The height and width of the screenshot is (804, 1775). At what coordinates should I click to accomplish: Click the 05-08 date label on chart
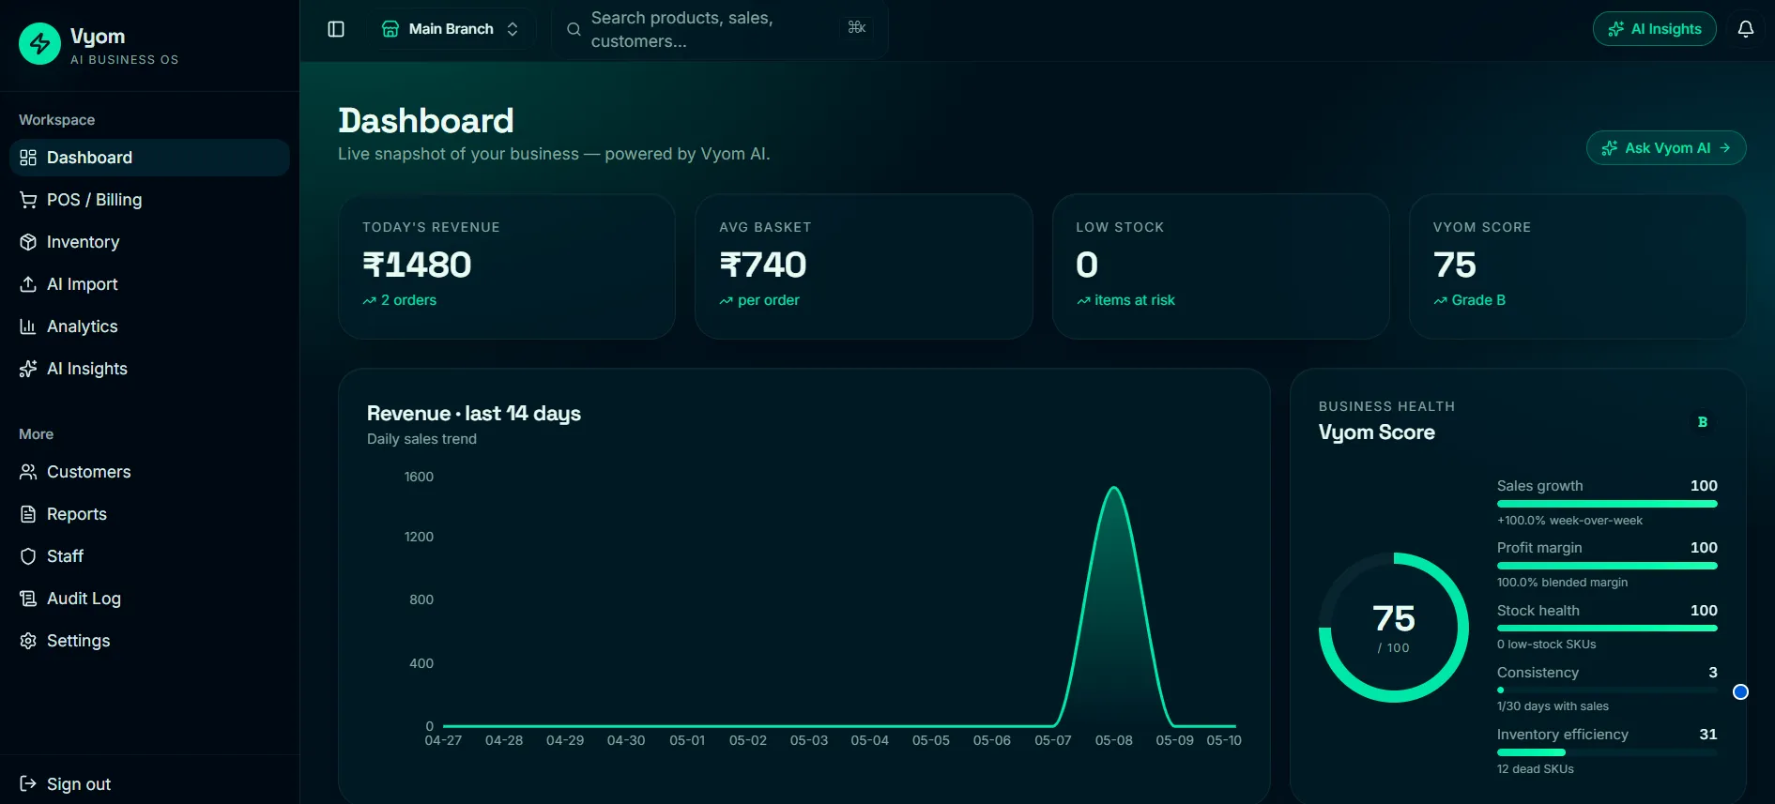point(1114,741)
